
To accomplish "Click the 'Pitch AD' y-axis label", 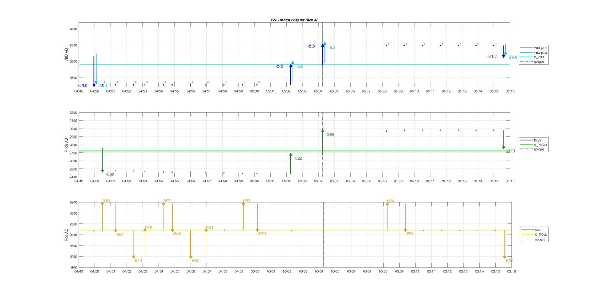I will point(67,145).
